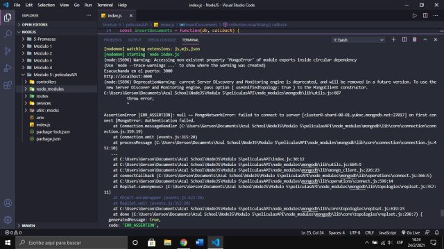Switch to the Debug Console tab
Screen dimensions: 444x249
[162, 40]
